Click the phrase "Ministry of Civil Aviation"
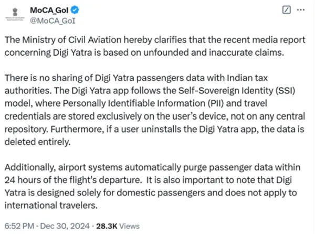Viewport: 315px width, 234px height. coord(72,40)
